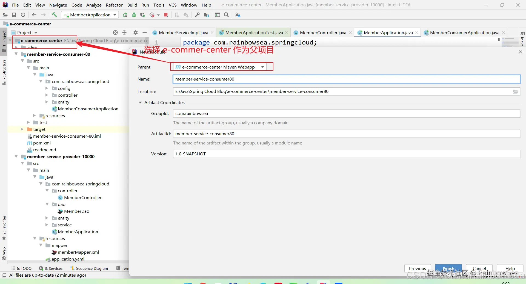Image resolution: width=526 pixels, height=284 pixels.
Task: Open the profiler options dropdown arrow
Action: pyautogui.click(x=158, y=15)
